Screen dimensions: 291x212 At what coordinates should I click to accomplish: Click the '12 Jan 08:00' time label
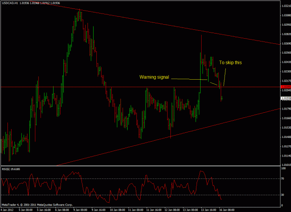click(x=172, y=210)
